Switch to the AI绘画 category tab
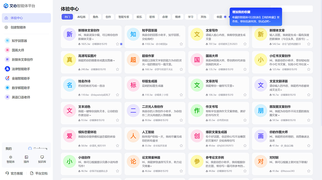 click(x=81, y=17)
